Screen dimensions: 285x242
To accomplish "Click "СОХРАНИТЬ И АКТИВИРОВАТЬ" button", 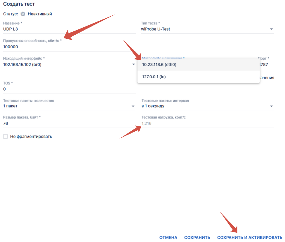I will pyautogui.click(x=250, y=237).
